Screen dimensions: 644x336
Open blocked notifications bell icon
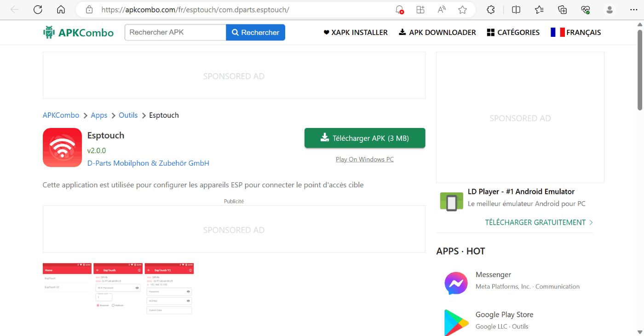point(399,10)
